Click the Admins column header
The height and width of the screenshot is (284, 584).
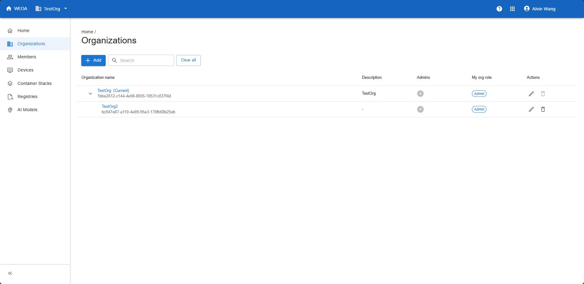423,78
